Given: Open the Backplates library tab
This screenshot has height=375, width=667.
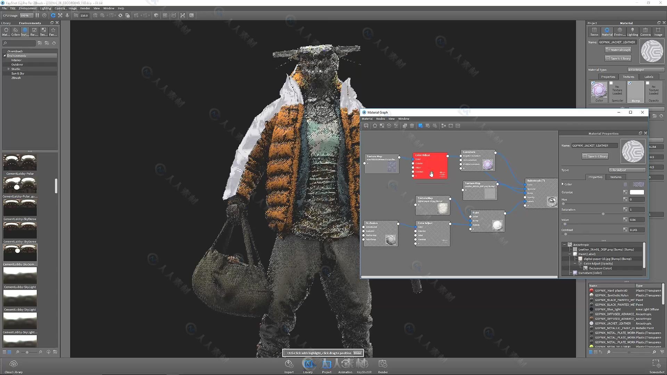Looking at the screenshot, I should pyautogui.click(x=34, y=32).
